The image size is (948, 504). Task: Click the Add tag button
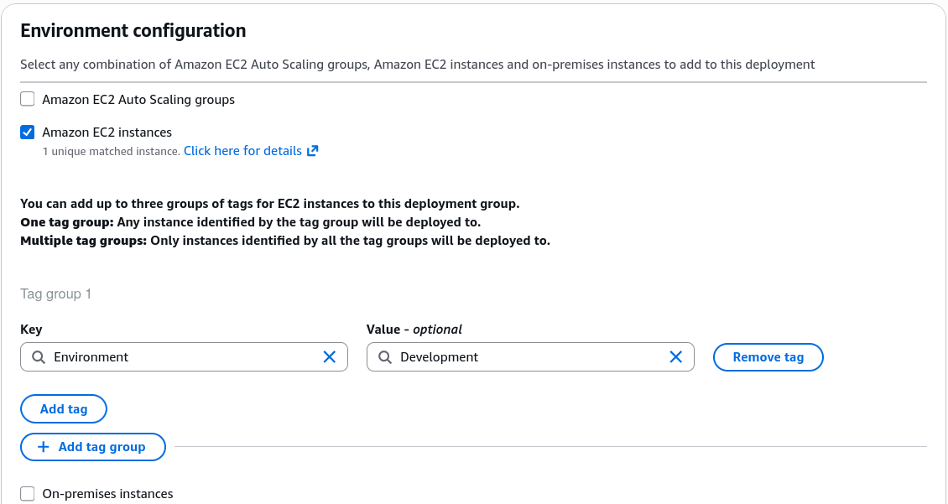[64, 409]
